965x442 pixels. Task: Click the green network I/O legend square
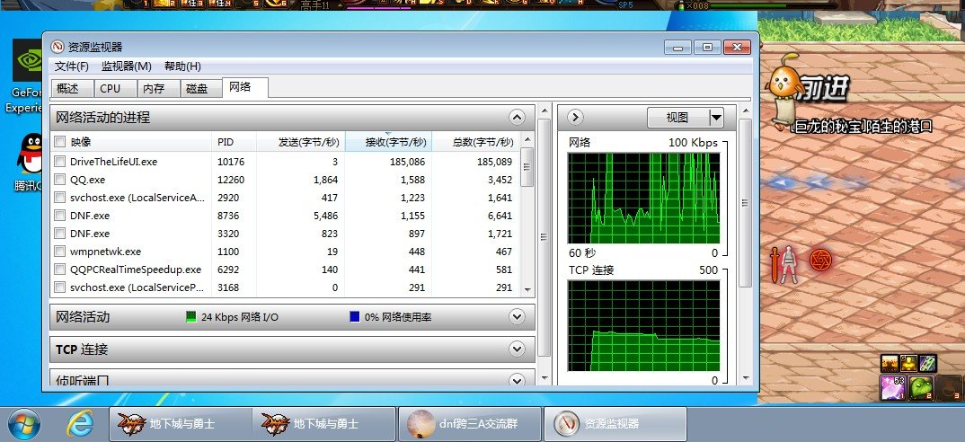pyautogui.click(x=190, y=317)
